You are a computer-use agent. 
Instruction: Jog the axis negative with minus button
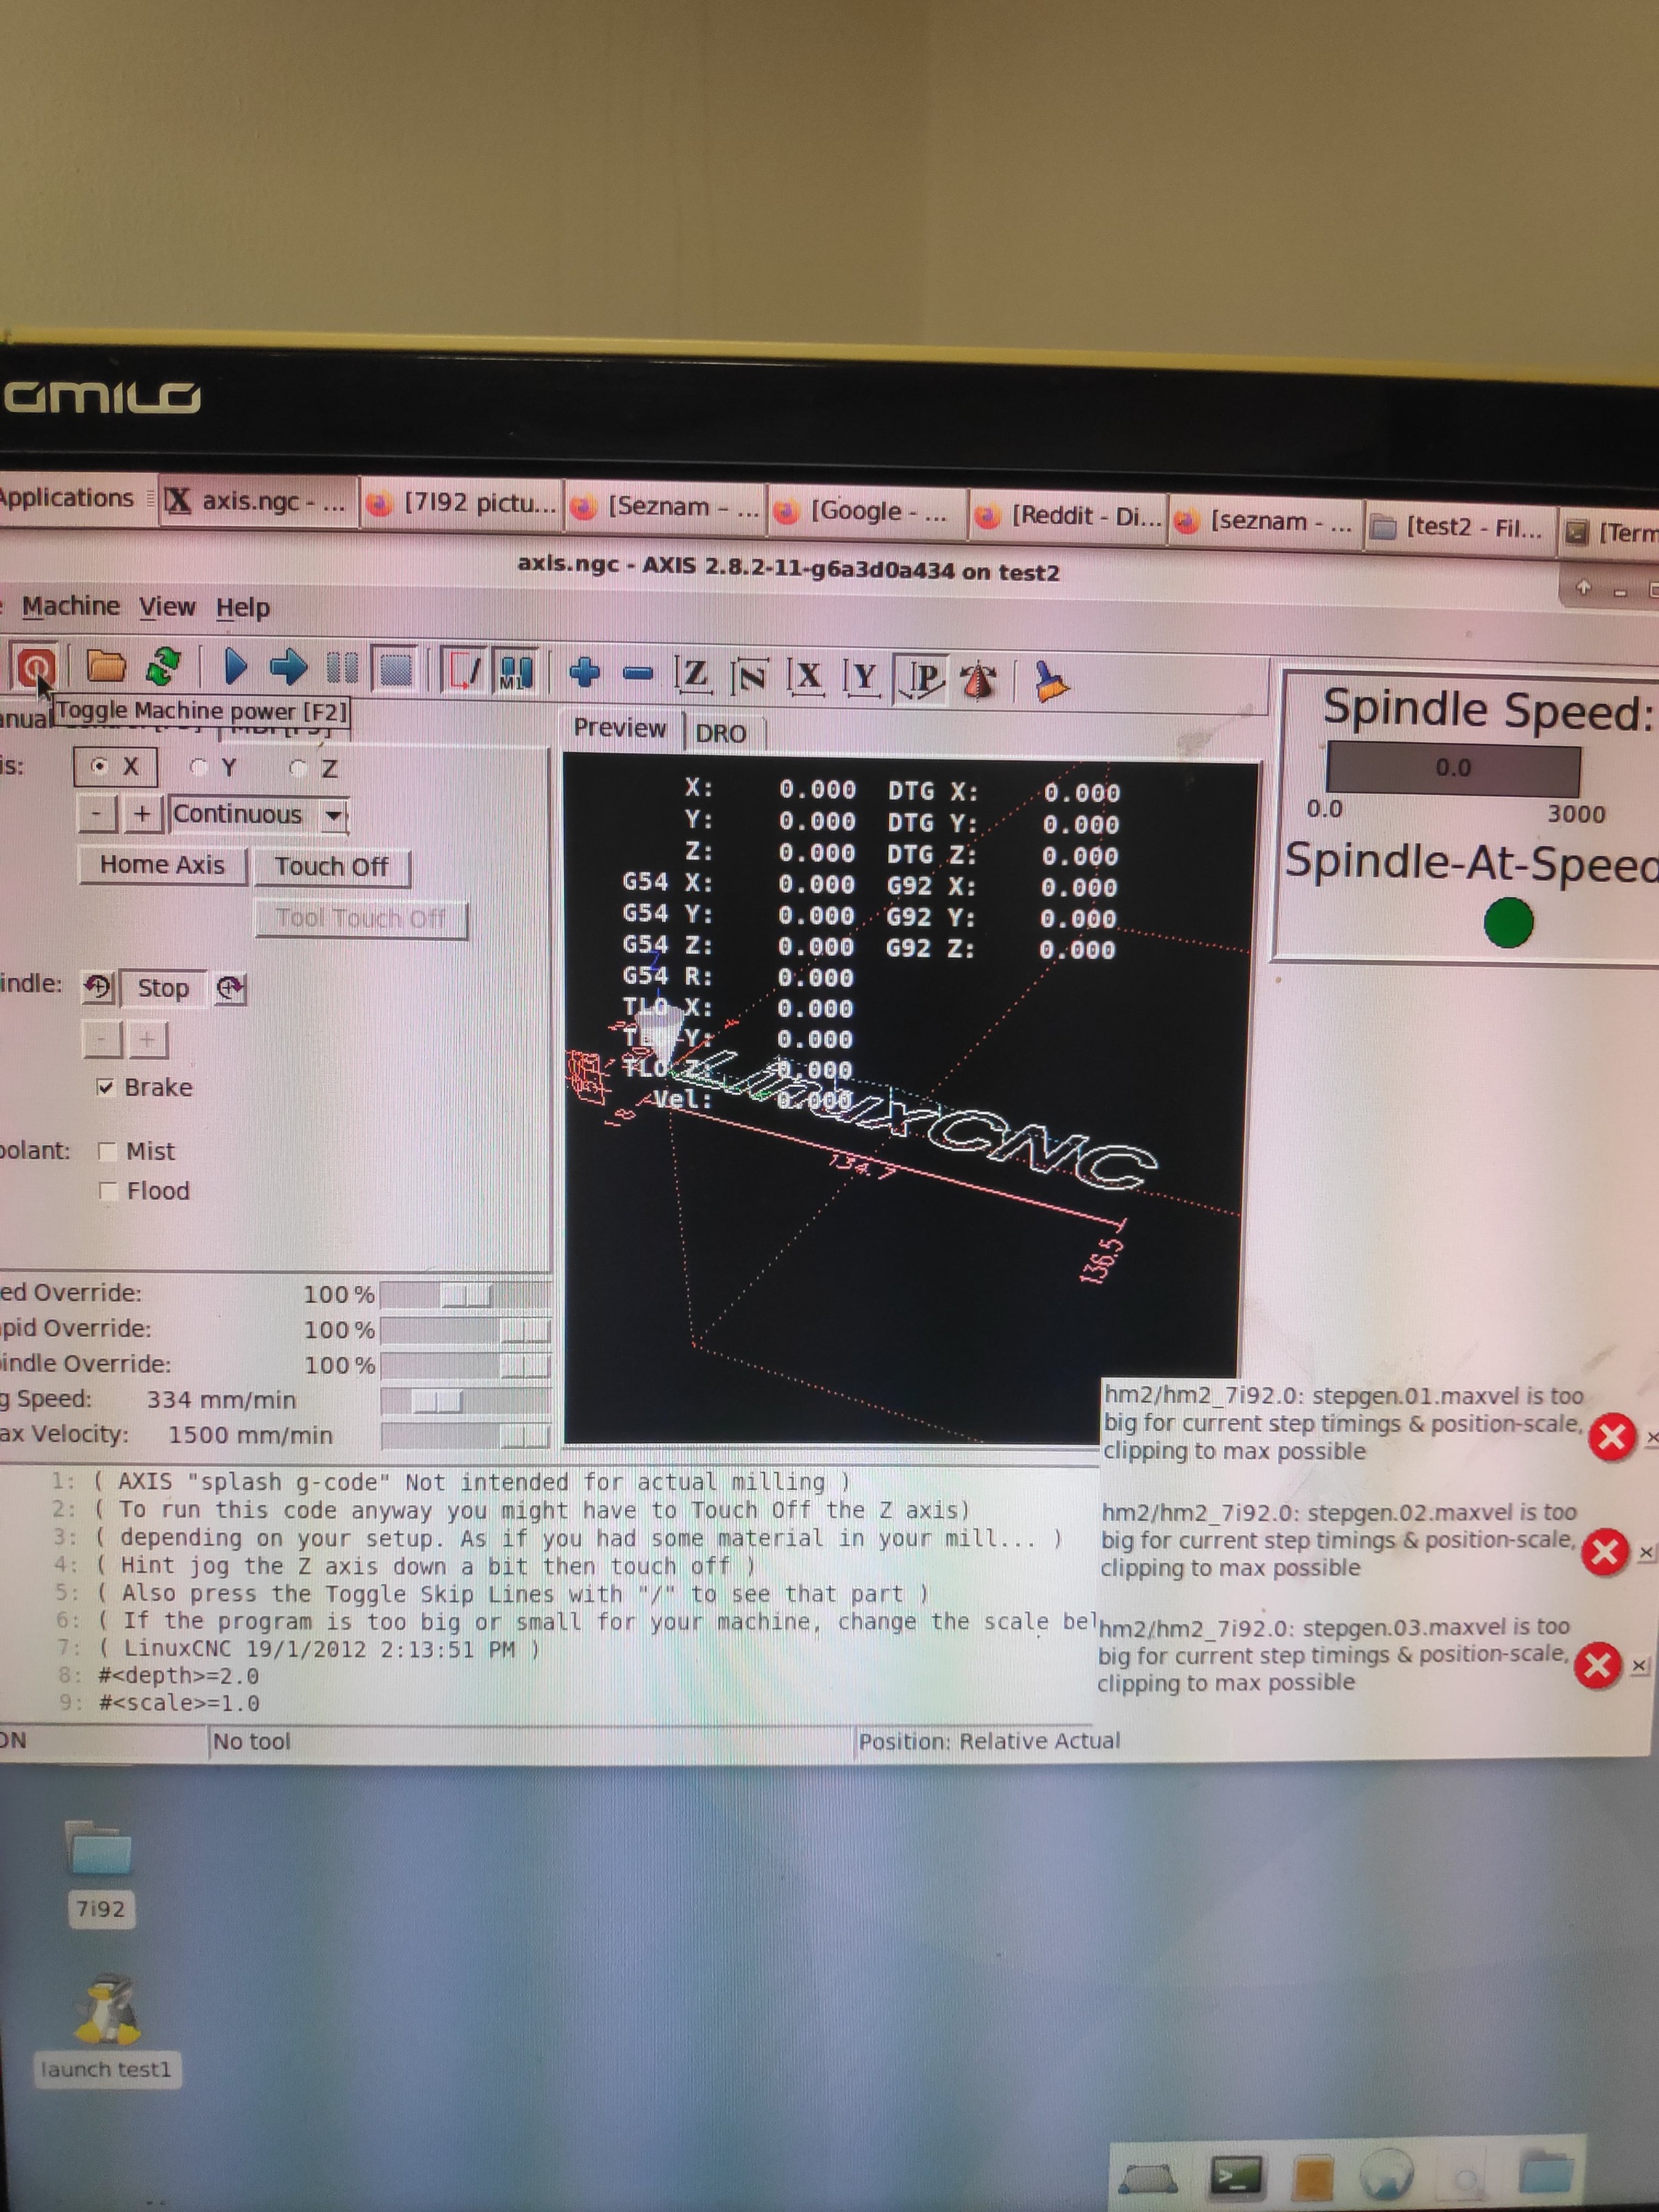click(97, 814)
